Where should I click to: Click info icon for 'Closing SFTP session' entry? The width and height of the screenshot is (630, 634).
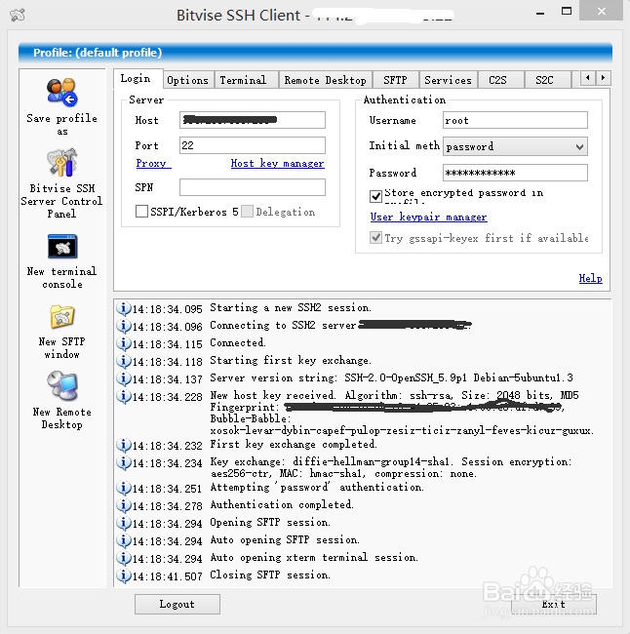[123, 575]
